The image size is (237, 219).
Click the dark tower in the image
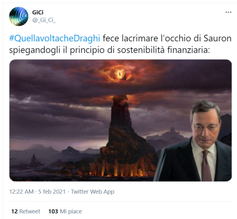tap(121, 129)
